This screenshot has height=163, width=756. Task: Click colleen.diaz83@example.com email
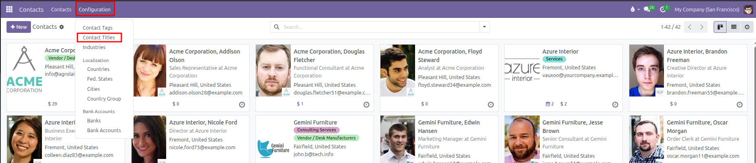(x=79, y=155)
